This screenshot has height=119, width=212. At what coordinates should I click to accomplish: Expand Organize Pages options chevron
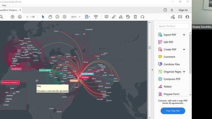click(x=184, y=72)
